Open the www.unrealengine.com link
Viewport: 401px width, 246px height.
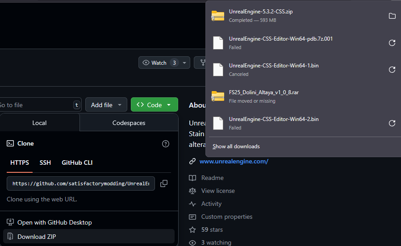click(234, 161)
